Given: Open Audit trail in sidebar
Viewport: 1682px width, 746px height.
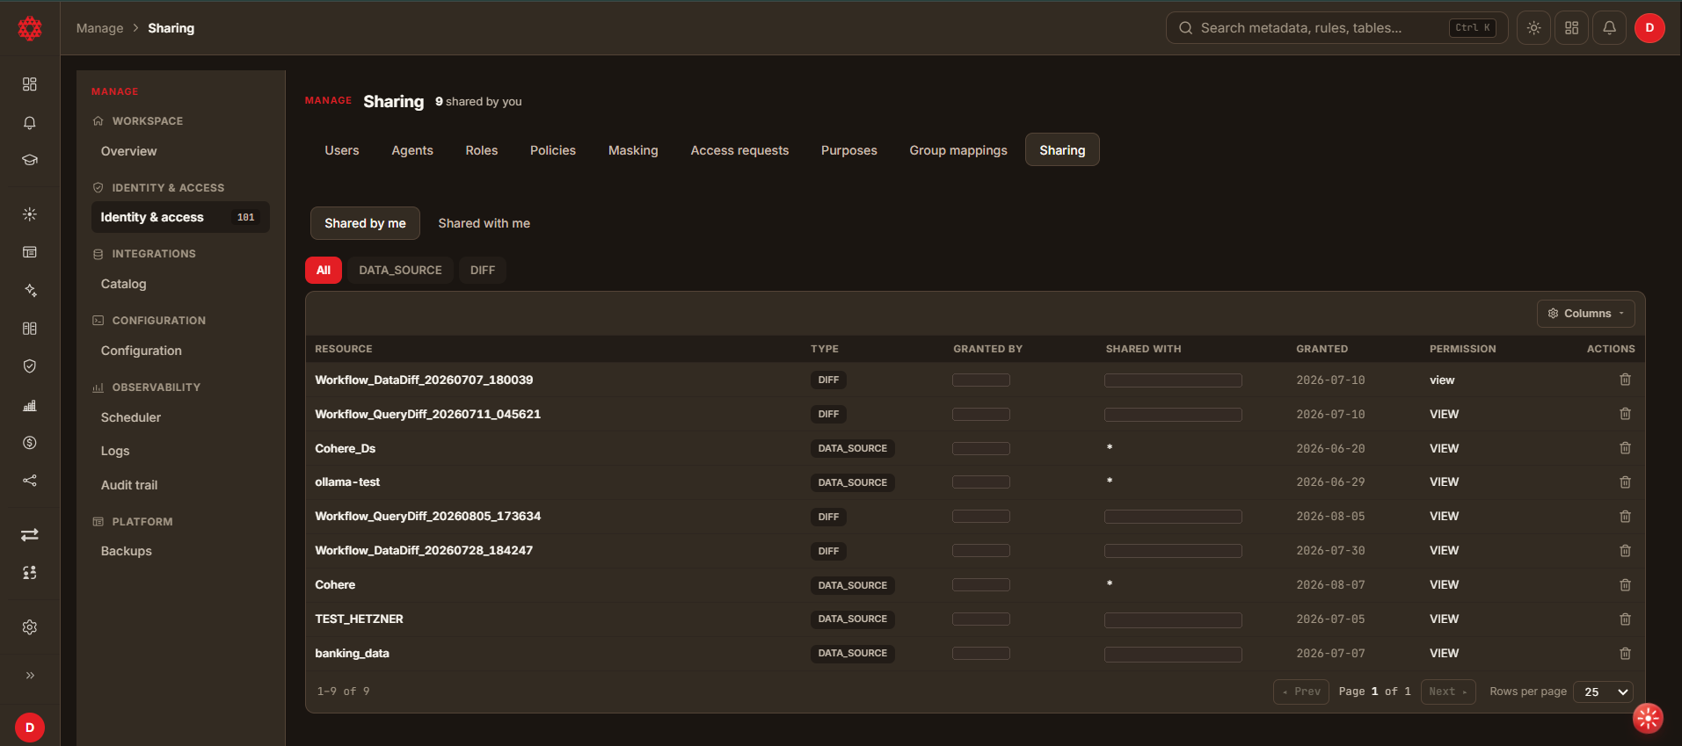Looking at the screenshot, I should [x=129, y=485].
